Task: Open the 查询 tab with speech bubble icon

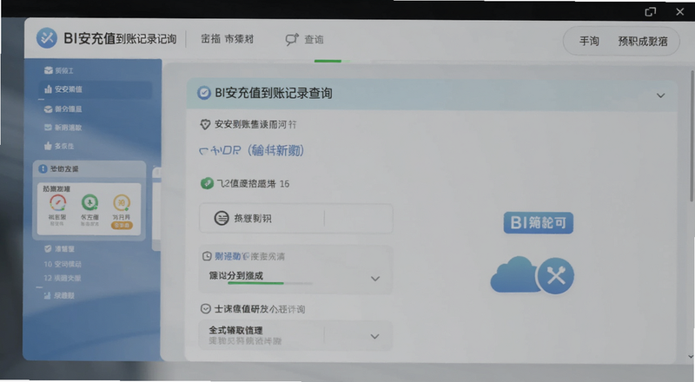Action: [x=304, y=40]
